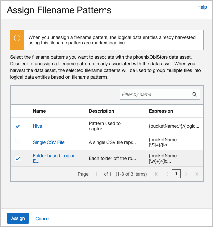213x227 pixels.
Task: Click the magnifier search icon
Action: click(x=195, y=94)
